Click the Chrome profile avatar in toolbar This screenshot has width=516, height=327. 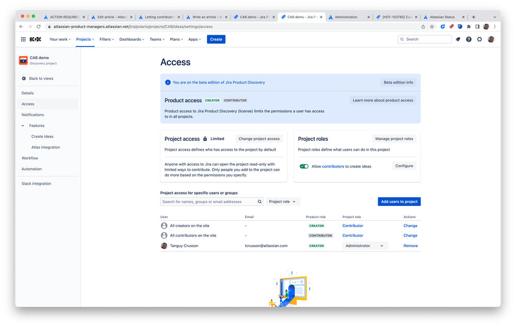click(486, 27)
